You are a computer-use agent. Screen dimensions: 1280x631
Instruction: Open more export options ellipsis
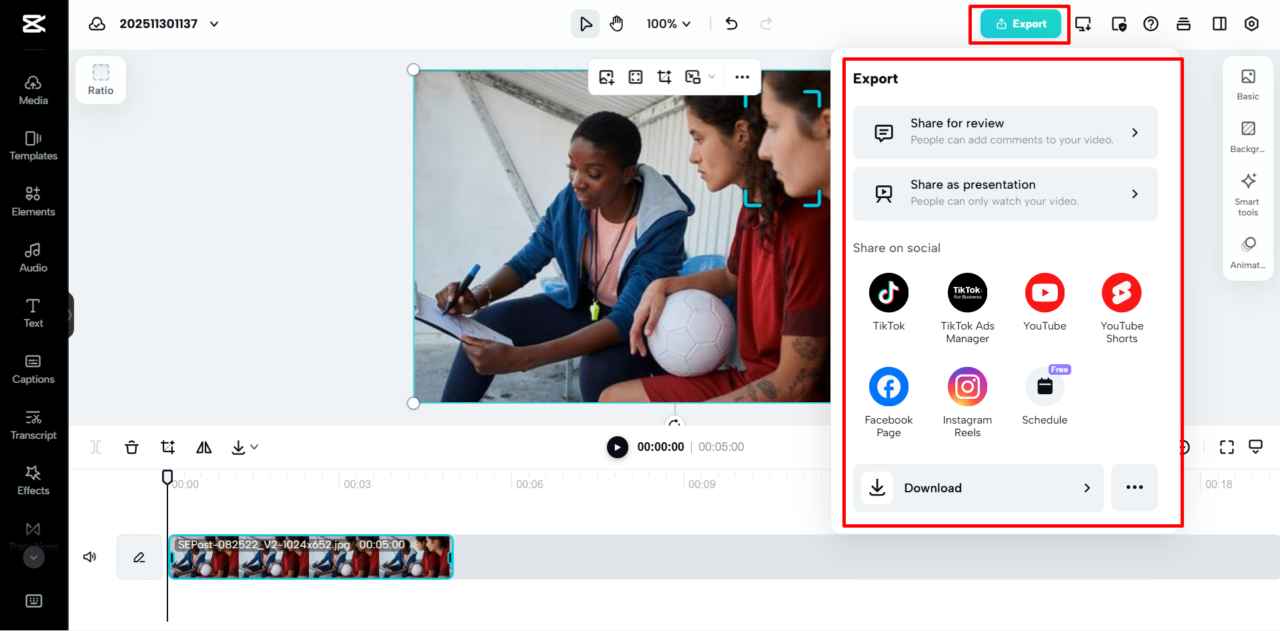tap(1135, 488)
